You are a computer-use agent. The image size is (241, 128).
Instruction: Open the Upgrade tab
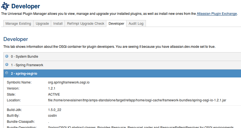tap(42, 24)
